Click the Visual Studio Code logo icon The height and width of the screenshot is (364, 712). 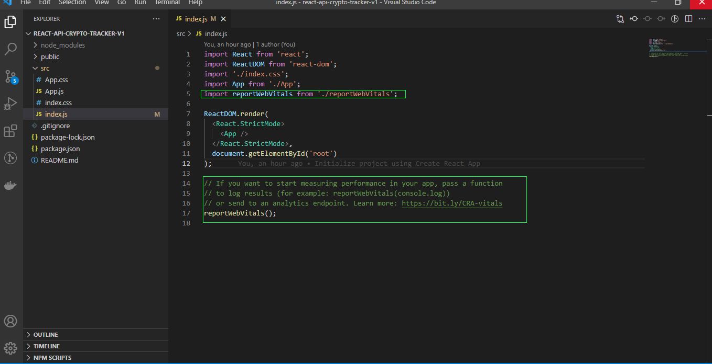tap(7, 3)
